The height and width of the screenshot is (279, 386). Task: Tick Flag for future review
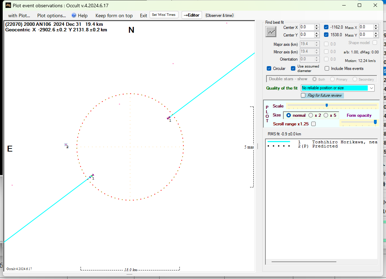(303, 95)
